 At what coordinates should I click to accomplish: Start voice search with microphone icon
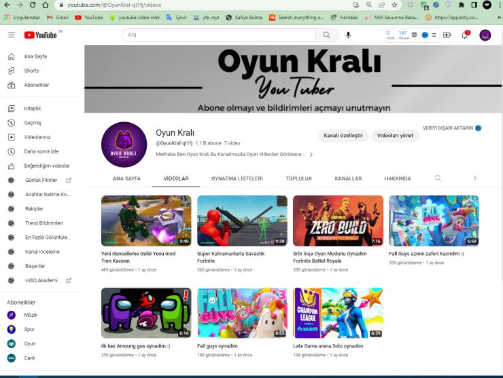(x=349, y=35)
